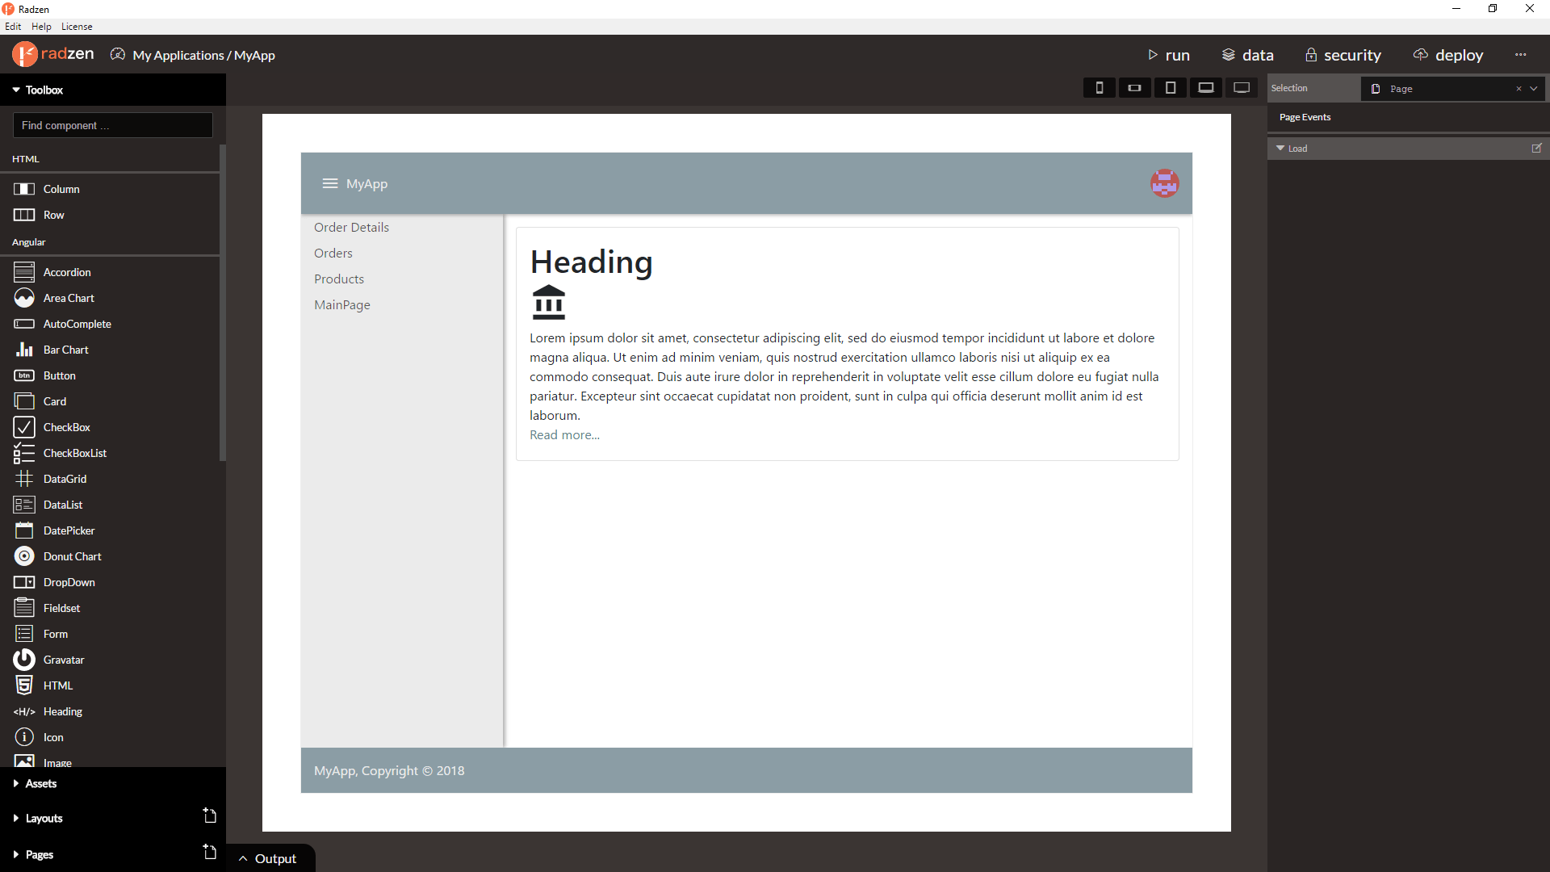Screen dimensions: 1550x872
Task: Open My Applications dashboard icon
Action: click(x=118, y=54)
